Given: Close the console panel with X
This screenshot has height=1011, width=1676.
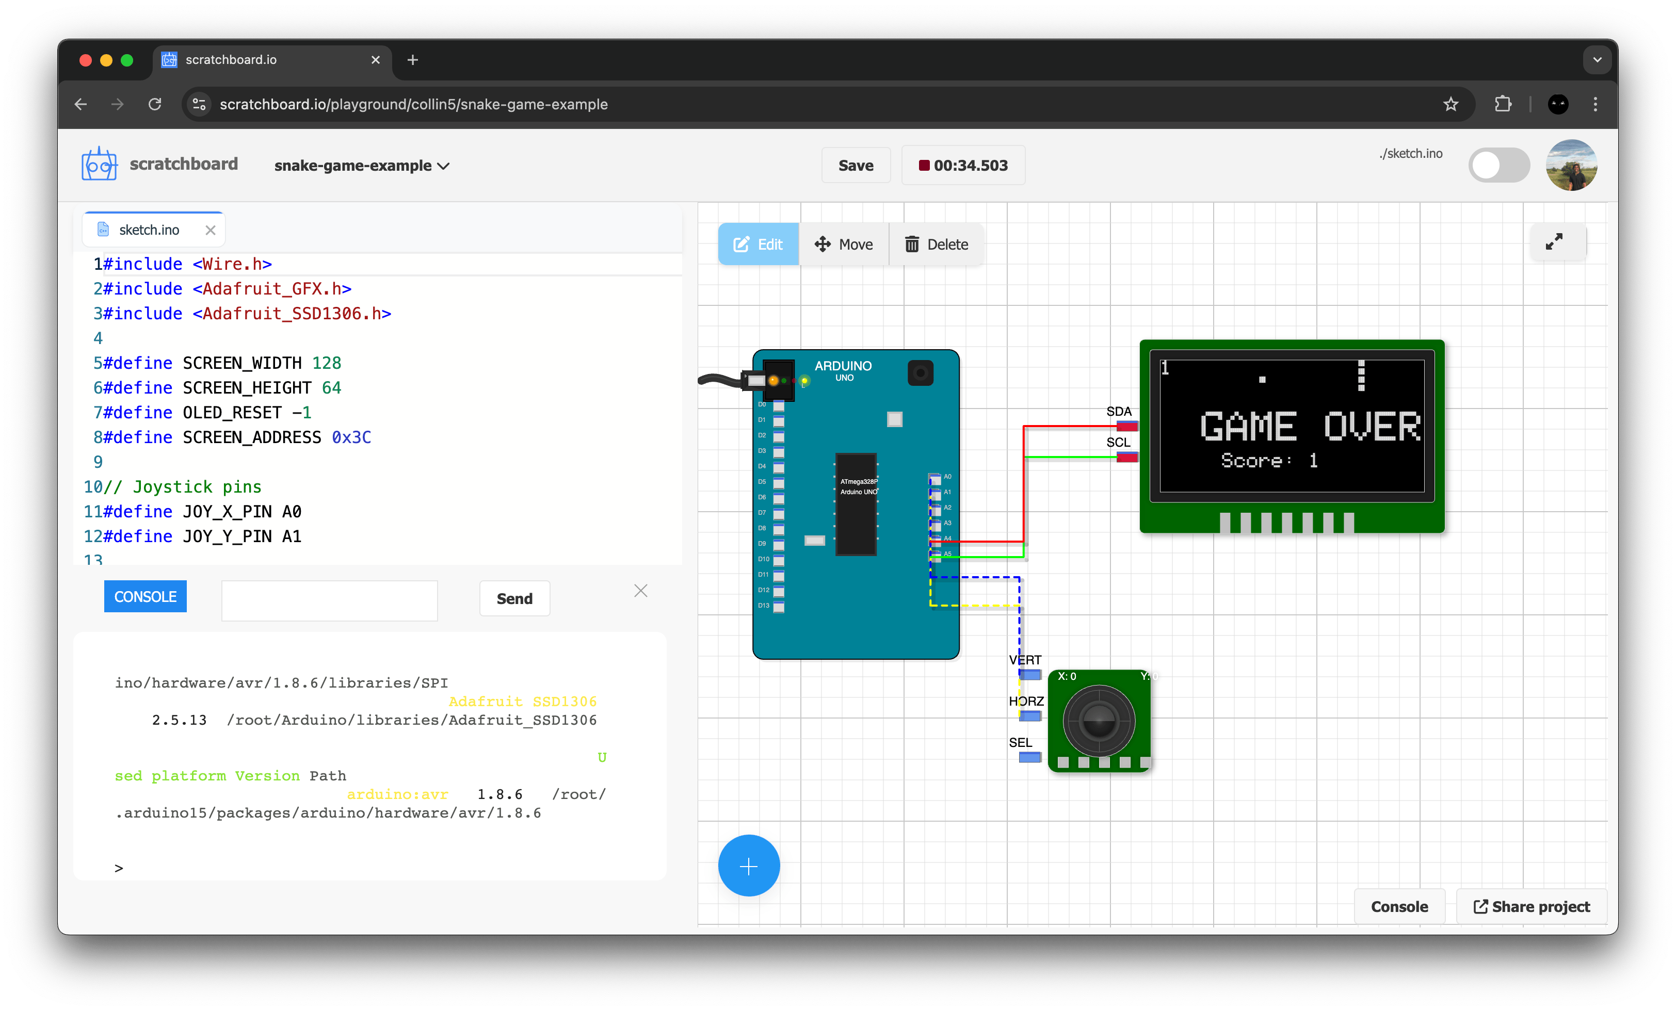Looking at the screenshot, I should tap(640, 591).
